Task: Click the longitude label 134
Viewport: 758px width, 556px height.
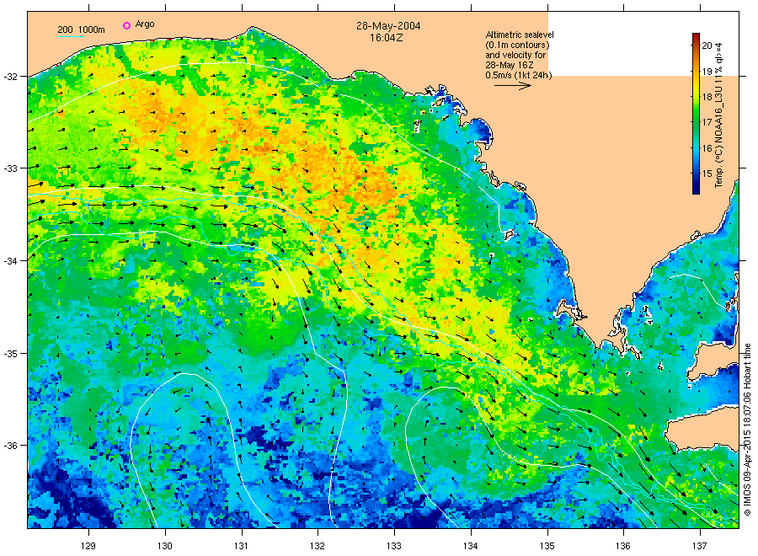Action: (470, 546)
